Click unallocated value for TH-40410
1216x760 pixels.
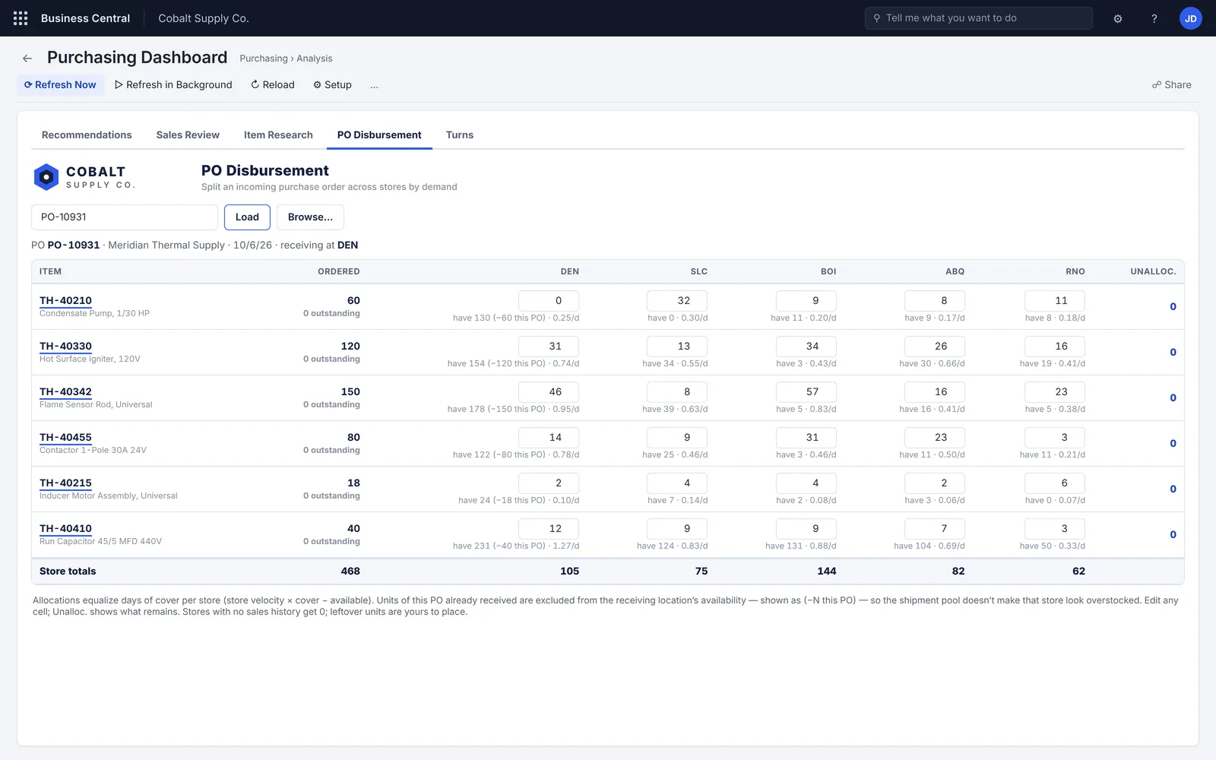[1173, 535]
